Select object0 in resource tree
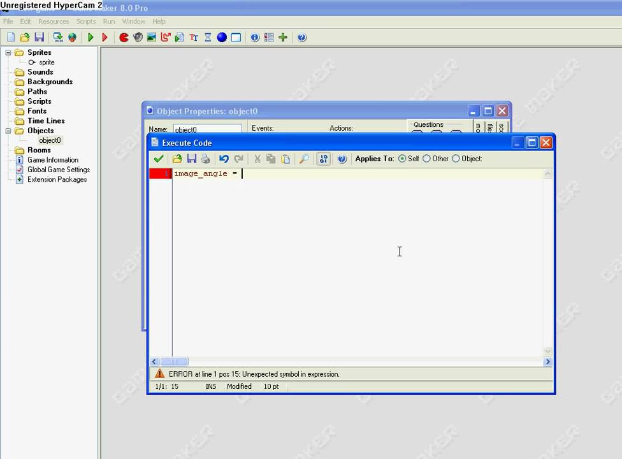622x459 pixels. point(50,140)
